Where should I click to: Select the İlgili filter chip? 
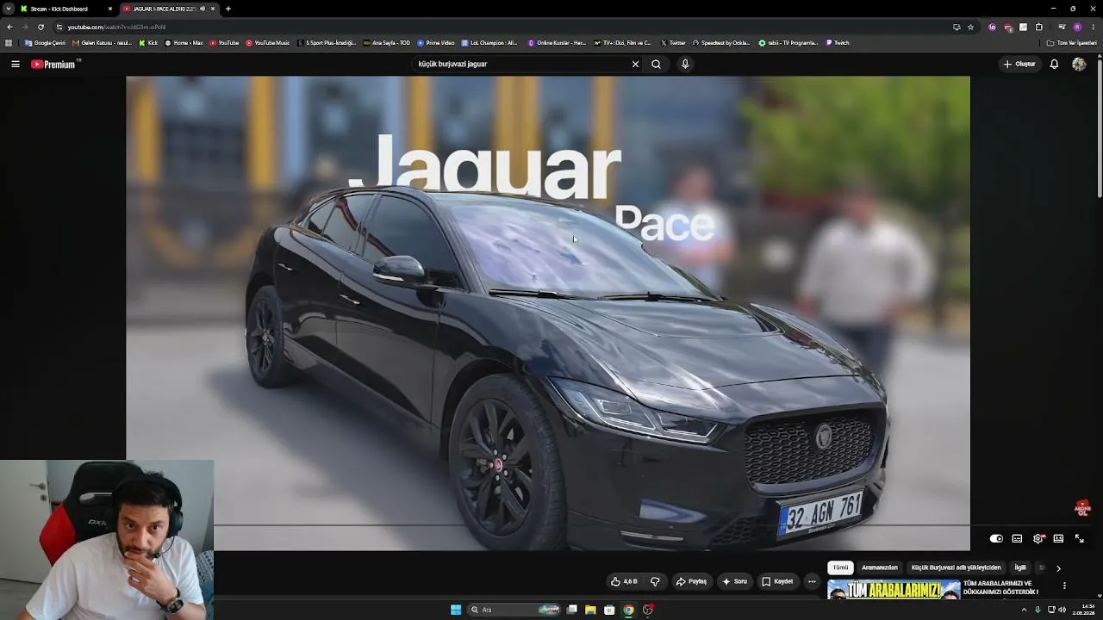pyautogui.click(x=1020, y=567)
